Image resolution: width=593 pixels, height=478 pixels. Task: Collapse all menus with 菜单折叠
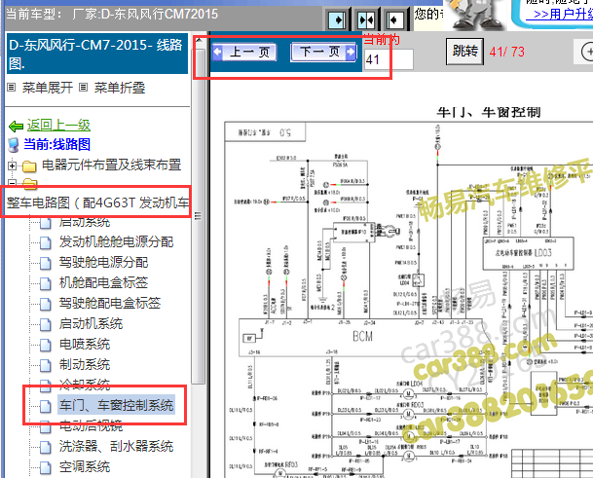tap(120, 88)
